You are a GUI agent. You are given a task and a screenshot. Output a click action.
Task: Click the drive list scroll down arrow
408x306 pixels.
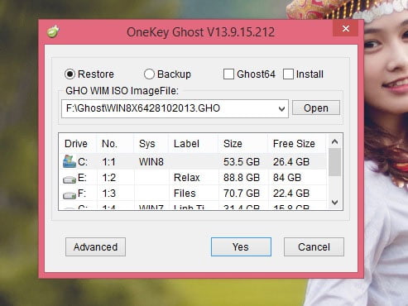tap(335, 203)
